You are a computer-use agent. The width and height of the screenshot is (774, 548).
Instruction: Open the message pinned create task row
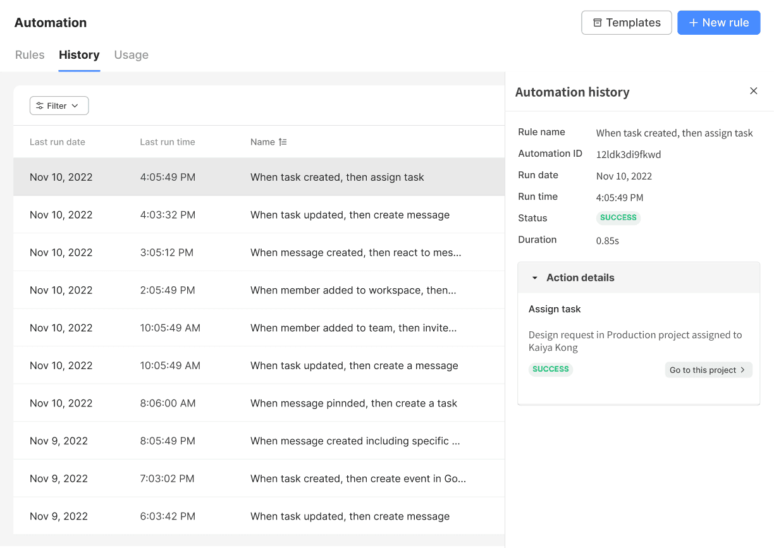tap(259, 403)
